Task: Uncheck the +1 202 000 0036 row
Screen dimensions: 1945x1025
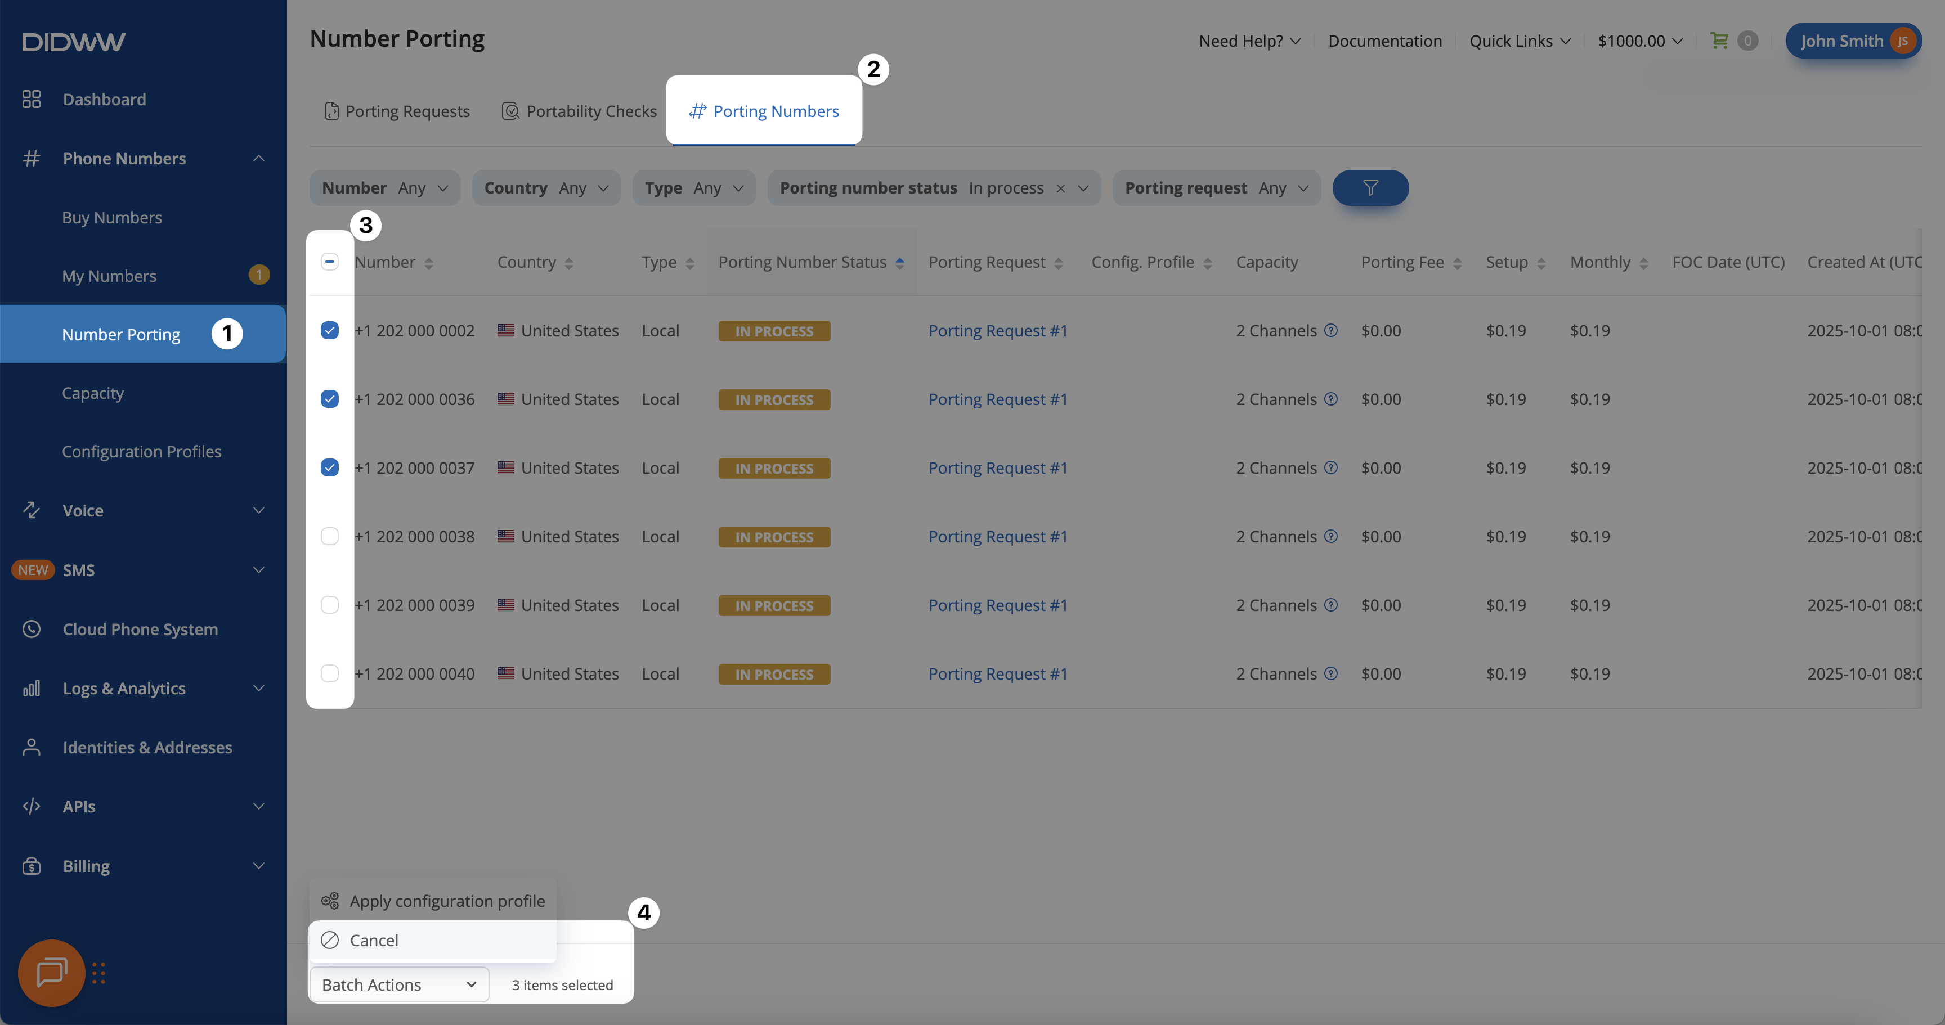Action: (x=330, y=399)
